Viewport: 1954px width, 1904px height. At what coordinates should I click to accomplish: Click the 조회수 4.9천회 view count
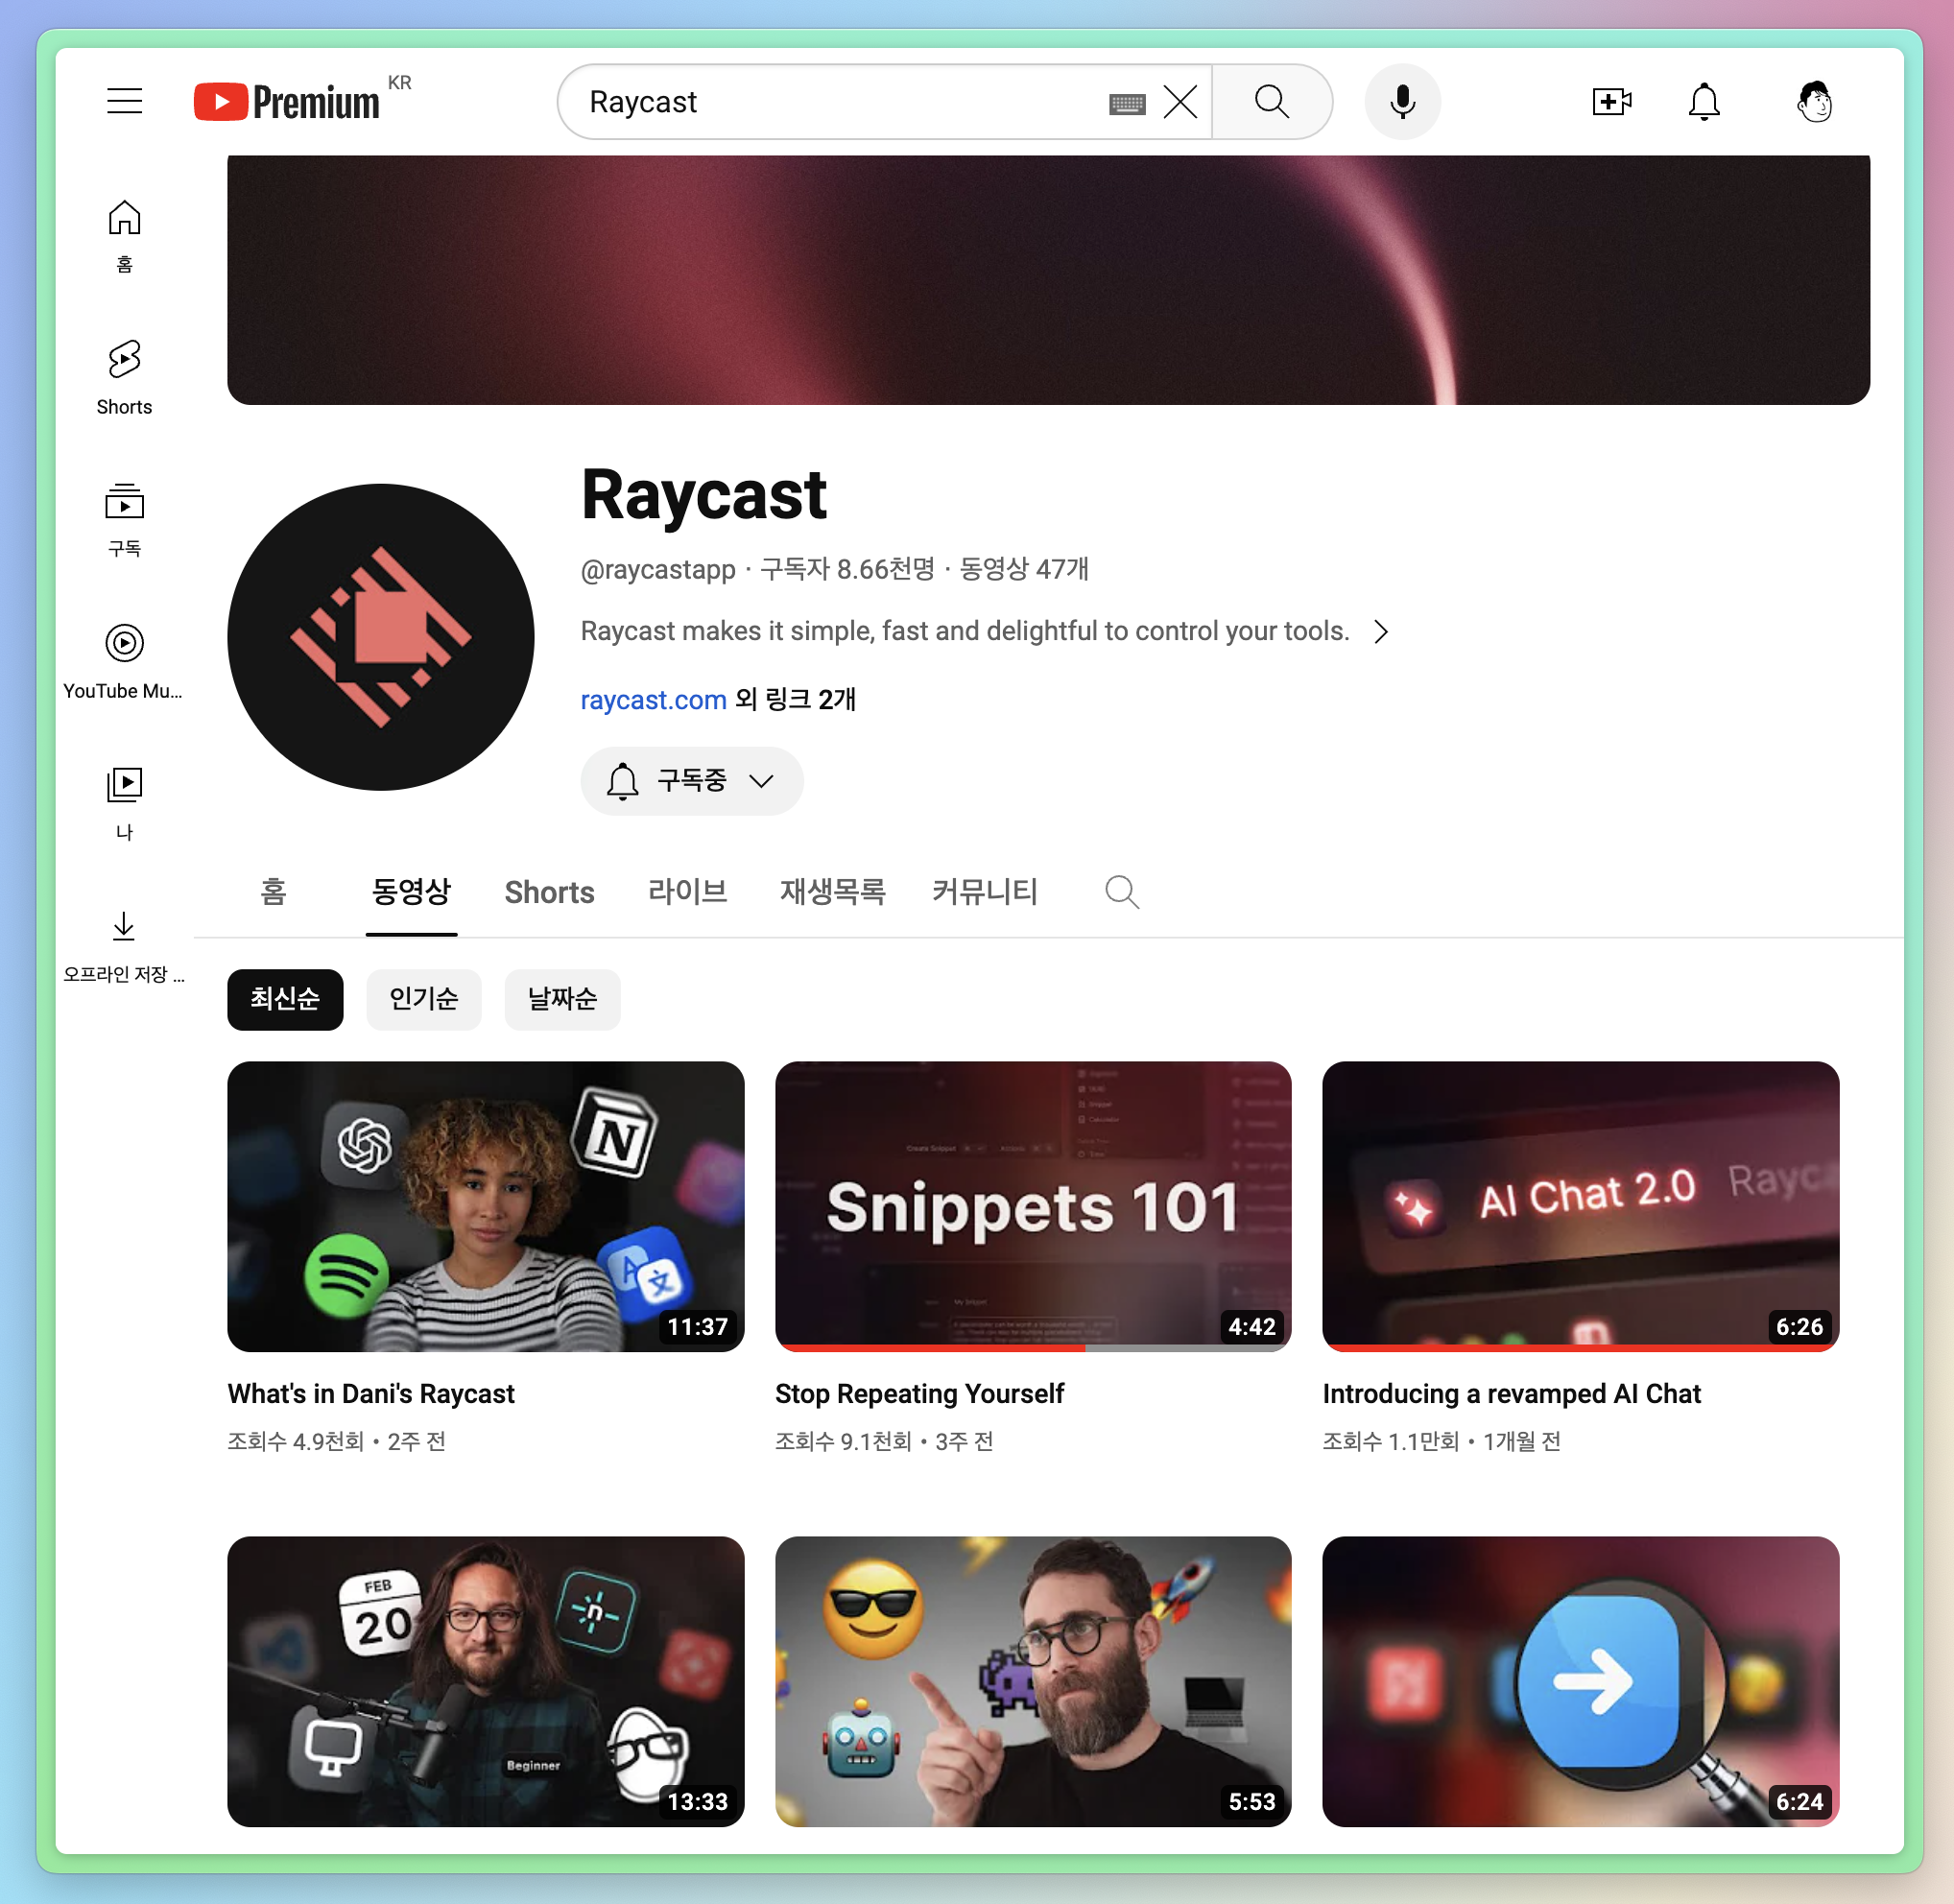[296, 1442]
